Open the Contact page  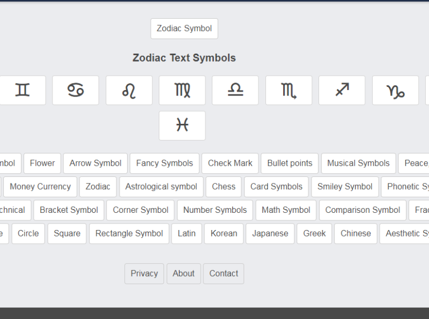pyautogui.click(x=223, y=273)
